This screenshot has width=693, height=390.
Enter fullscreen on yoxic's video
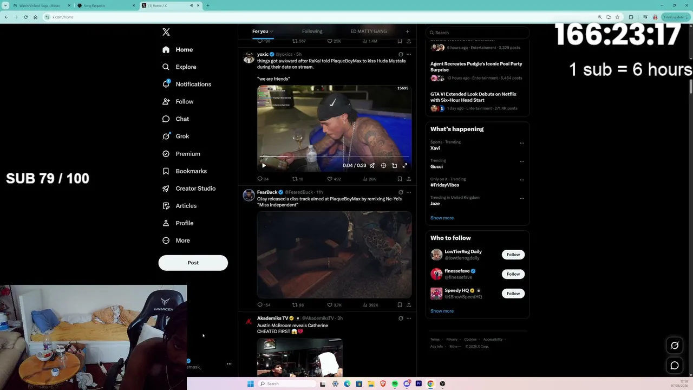[x=405, y=166]
